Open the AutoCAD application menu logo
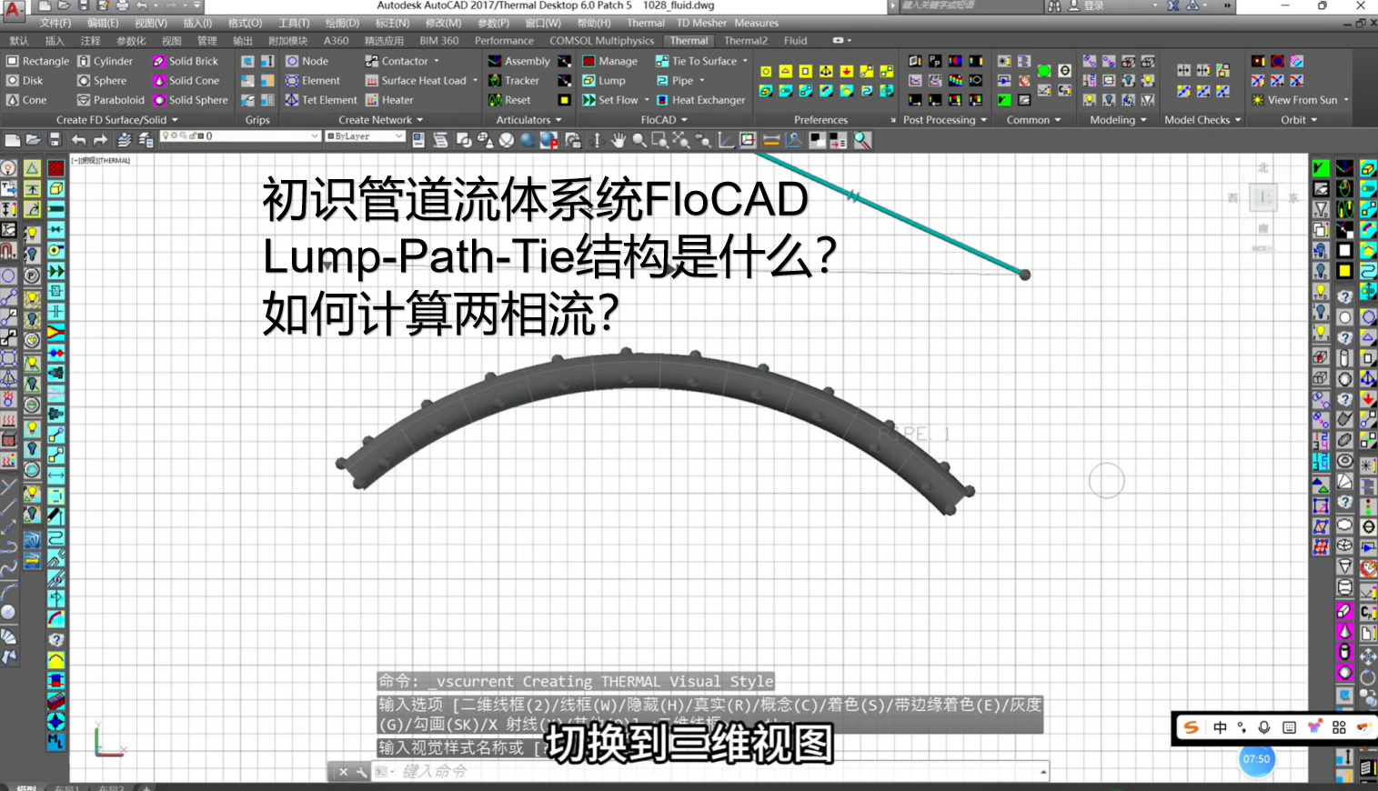1378x791 pixels. click(x=13, y=10)
